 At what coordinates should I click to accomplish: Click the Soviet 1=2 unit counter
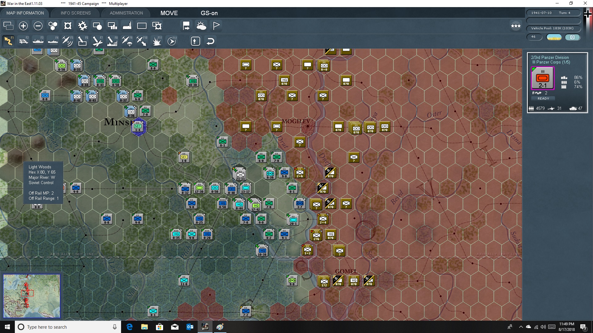[x=307, y=250]
